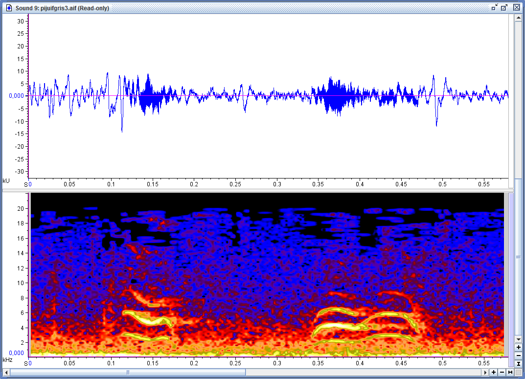Zoom time axis to fit entire sound
Image resolution: width=525 pixels, height=379 pixels.
tap(510, 373)
